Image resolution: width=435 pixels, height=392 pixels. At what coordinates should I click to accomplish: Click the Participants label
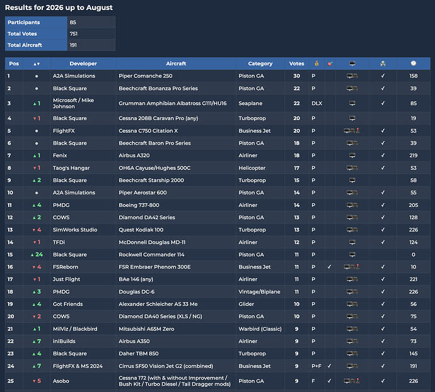(23, 23)
